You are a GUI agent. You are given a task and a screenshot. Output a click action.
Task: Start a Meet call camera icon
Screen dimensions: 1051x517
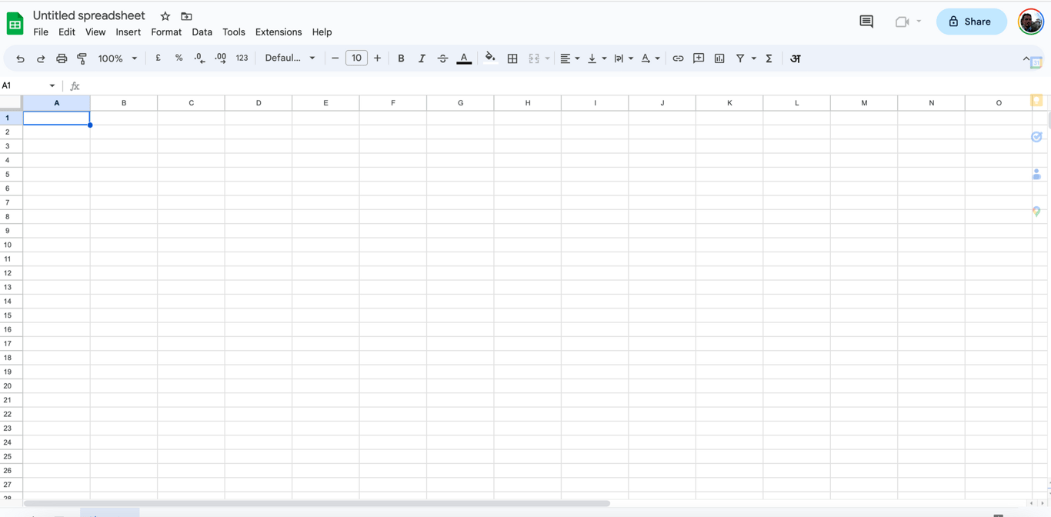pos(903,22)
